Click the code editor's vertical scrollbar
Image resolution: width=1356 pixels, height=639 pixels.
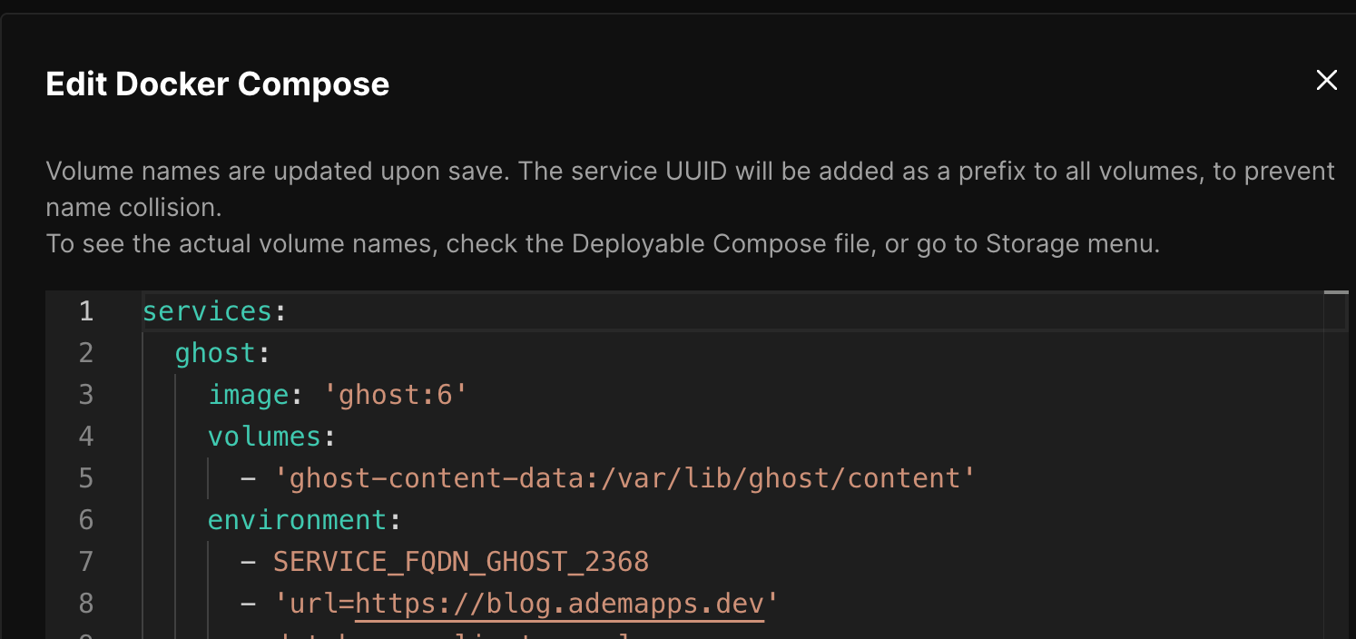click(1335, 454)
